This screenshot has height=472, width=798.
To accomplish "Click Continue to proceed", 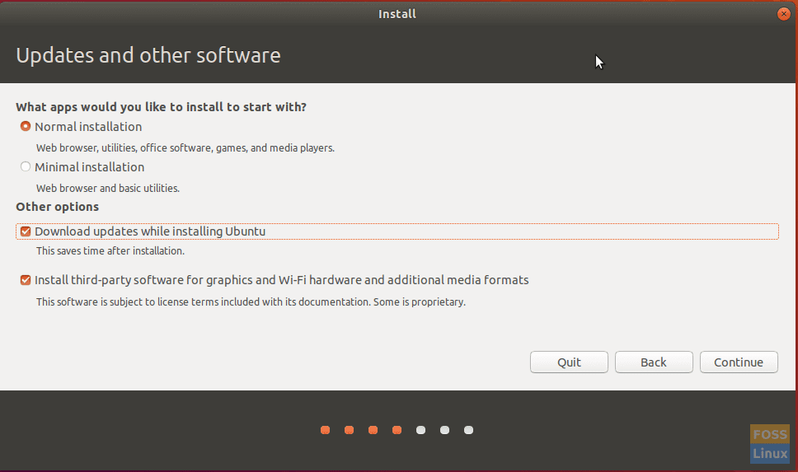I will [739, 362].
